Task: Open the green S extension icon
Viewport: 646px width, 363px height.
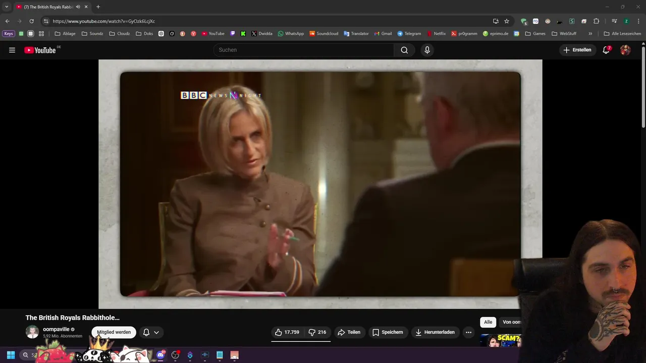Action: pyautogui.click(x=572, y=21)
